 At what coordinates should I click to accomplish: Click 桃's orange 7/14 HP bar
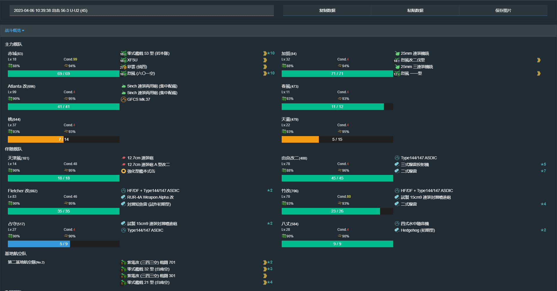point(35,139)
